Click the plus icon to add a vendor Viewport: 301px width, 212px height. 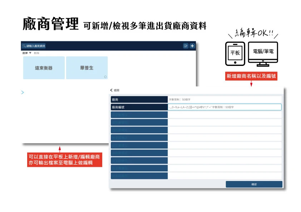[x=192, y=46]
